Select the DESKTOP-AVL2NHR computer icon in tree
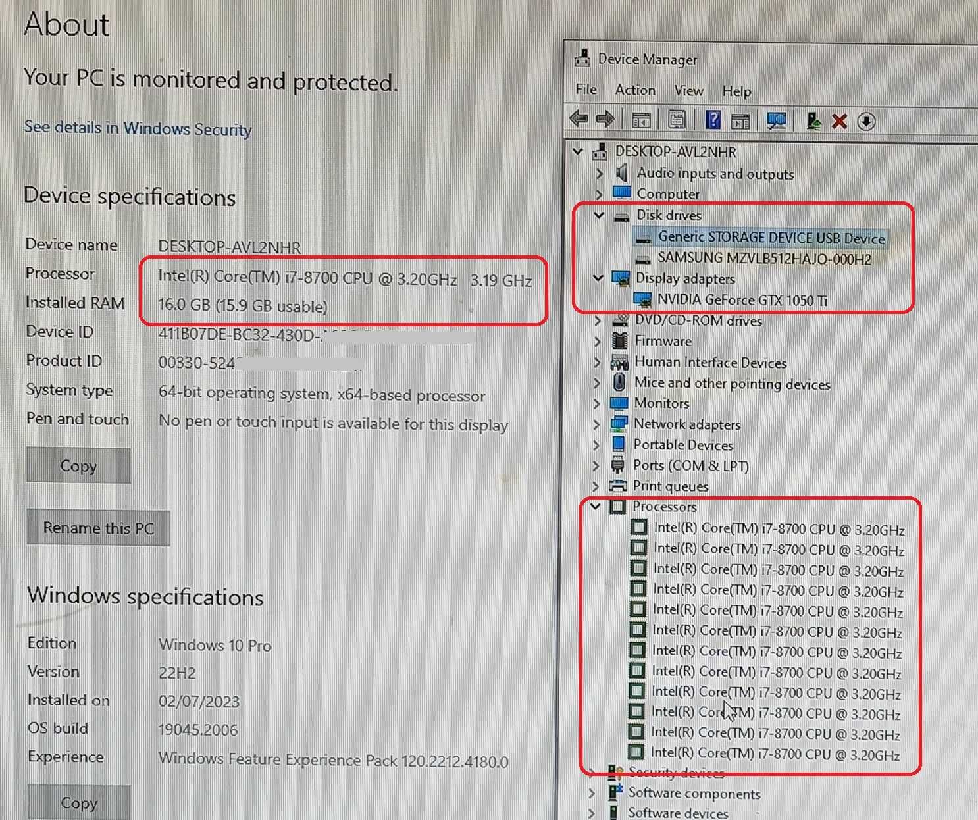 coord(599,151)
